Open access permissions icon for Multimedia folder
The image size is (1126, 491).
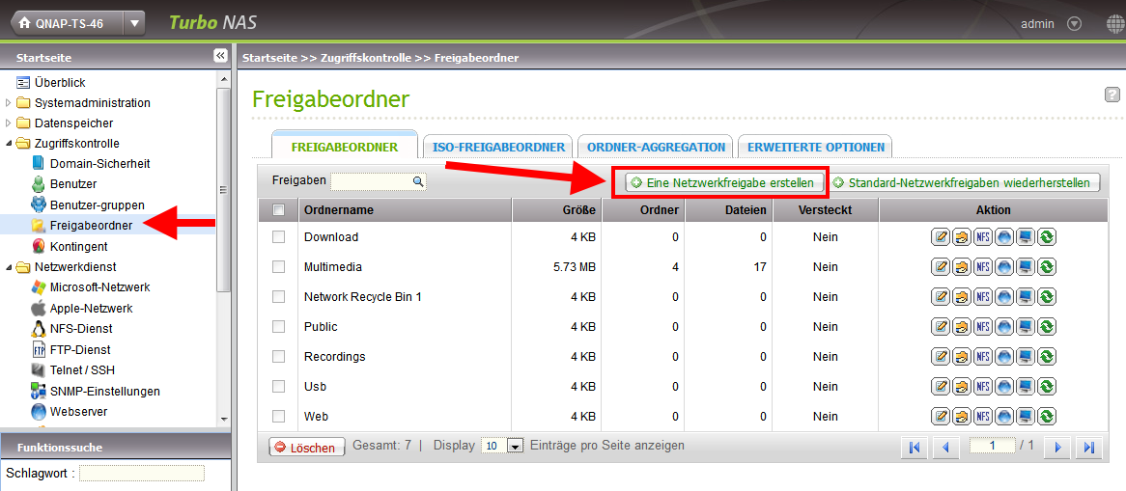coord(962,267)
